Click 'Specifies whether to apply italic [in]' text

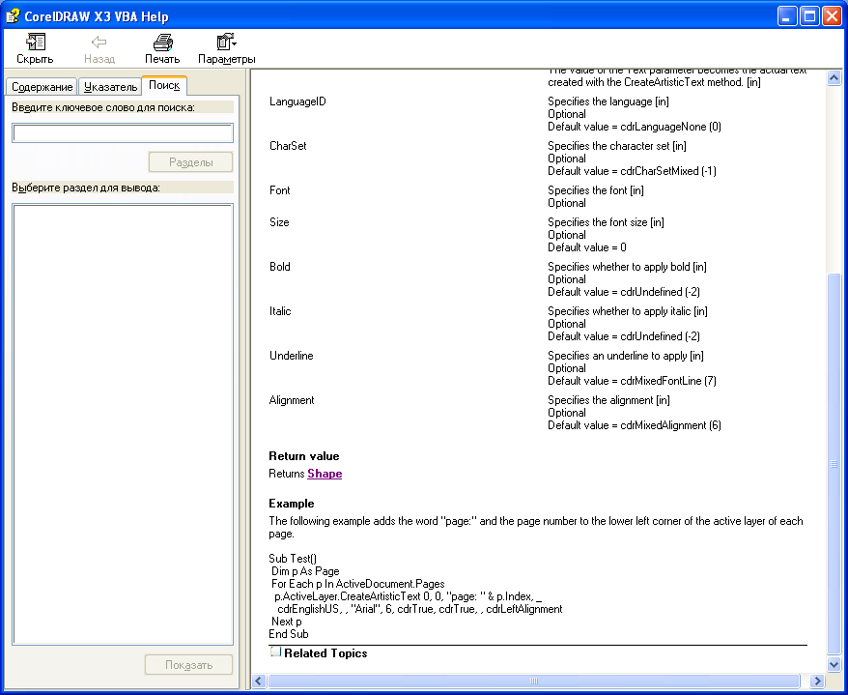coord(628,310)
